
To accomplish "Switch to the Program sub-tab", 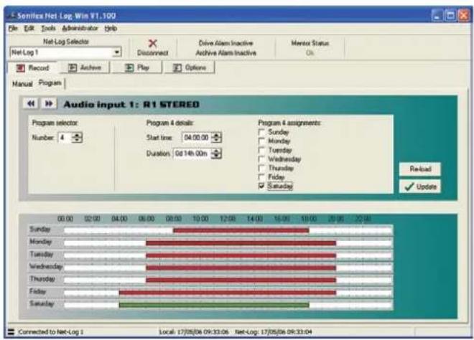I will 50,82.
